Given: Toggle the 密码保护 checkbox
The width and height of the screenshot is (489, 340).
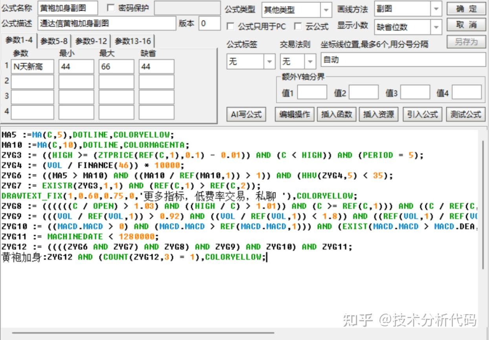Looking at the screenshot, I should click(111, 8).
